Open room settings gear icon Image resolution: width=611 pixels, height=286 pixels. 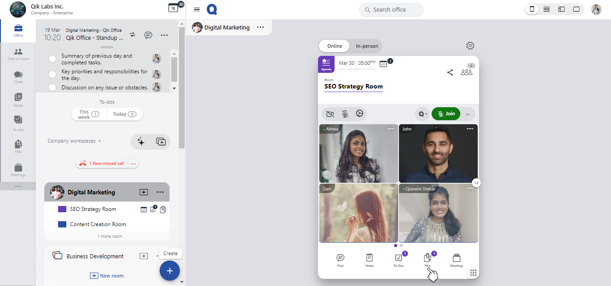click(470, 46)
